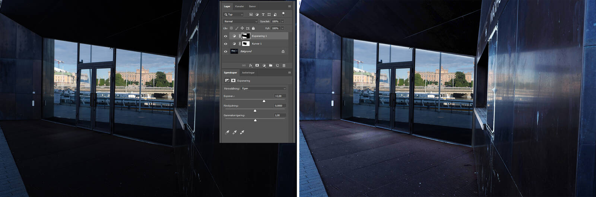Select the white point eyedropper
The width and height of the screenshot is (596, 197).
pos(242,132)
